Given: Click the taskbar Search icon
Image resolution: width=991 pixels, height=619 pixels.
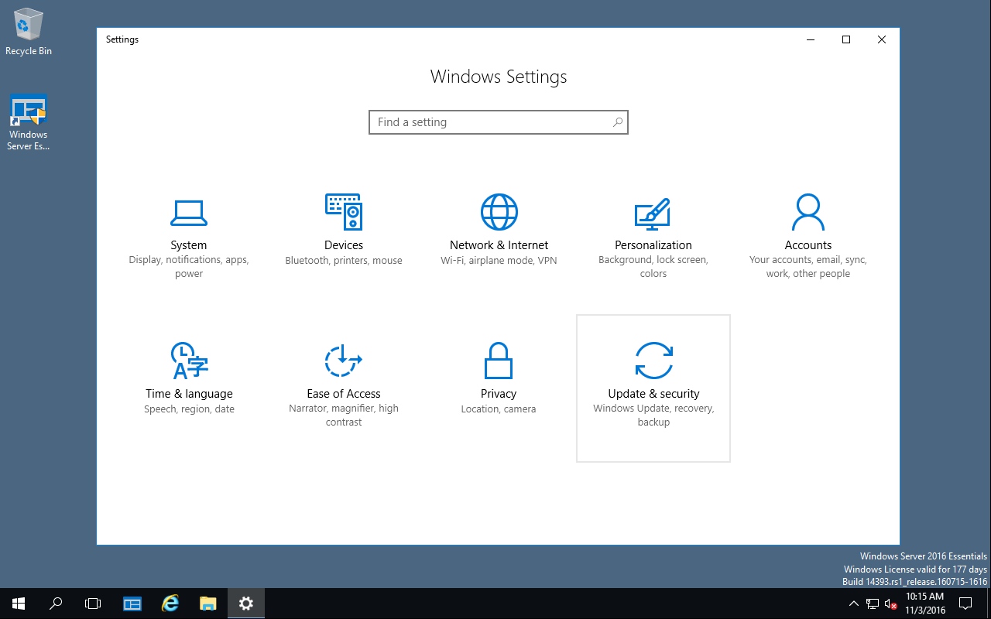Looking at the screenshot, I should pyautogui.click(x=56, y=604).
